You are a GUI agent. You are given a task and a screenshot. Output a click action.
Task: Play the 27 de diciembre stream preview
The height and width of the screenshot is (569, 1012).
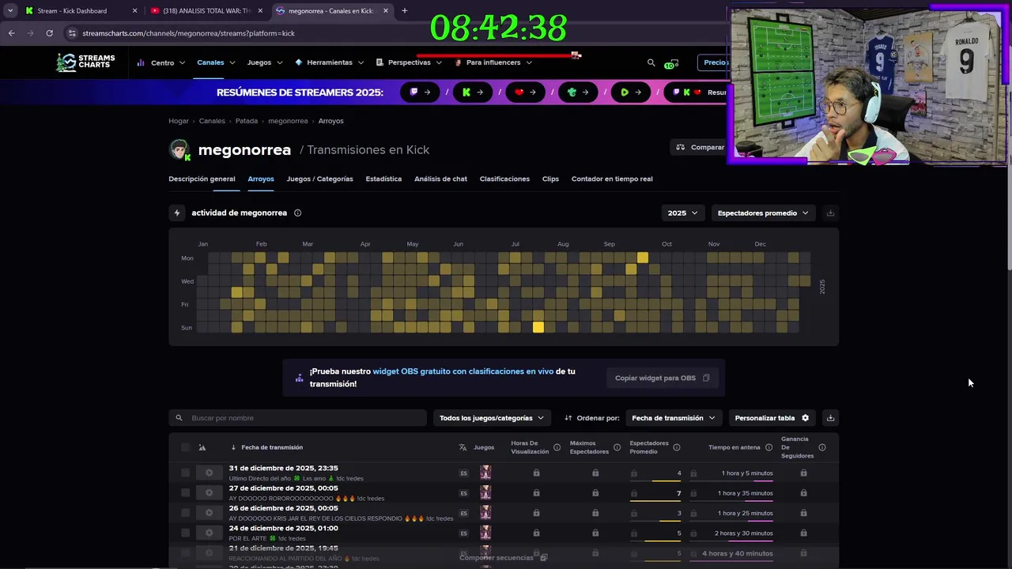(x=209, y=492)
